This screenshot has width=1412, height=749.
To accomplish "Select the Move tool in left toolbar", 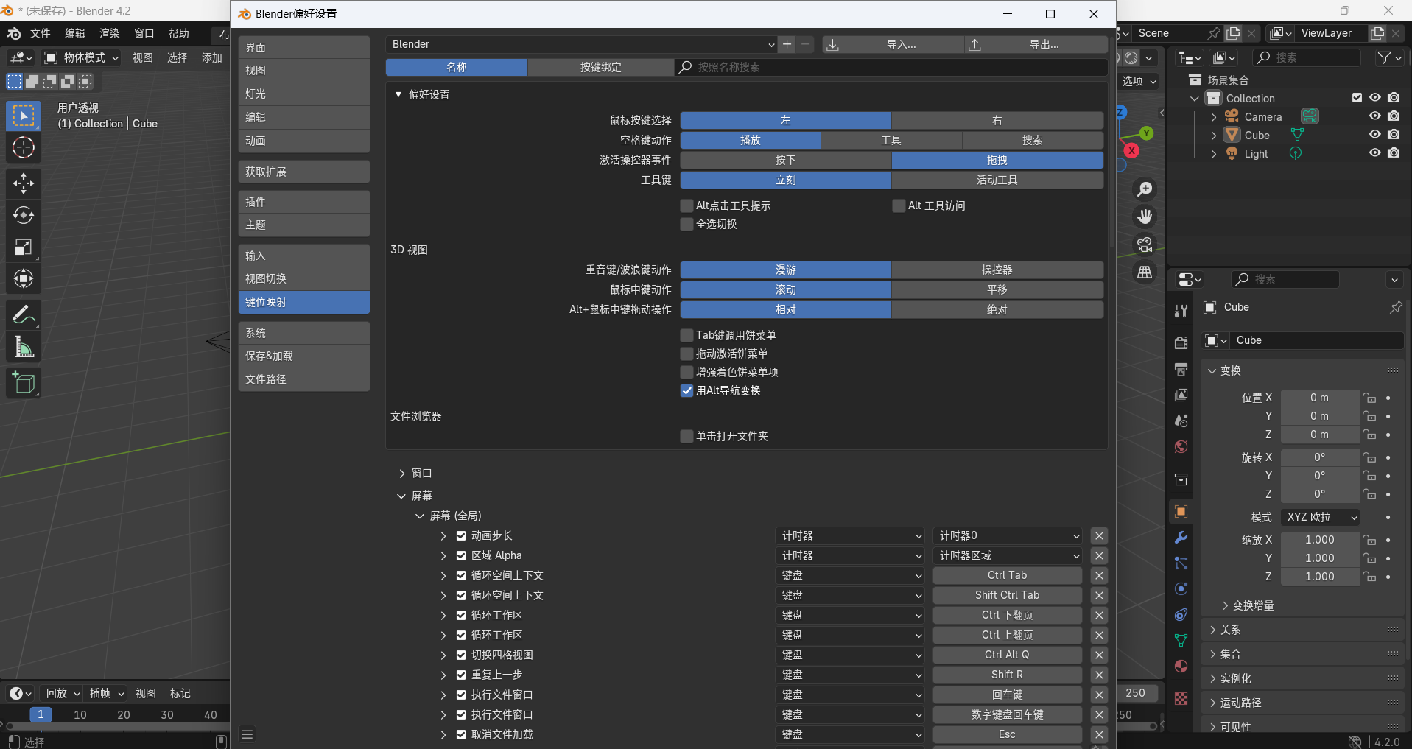I will [24, 183].
